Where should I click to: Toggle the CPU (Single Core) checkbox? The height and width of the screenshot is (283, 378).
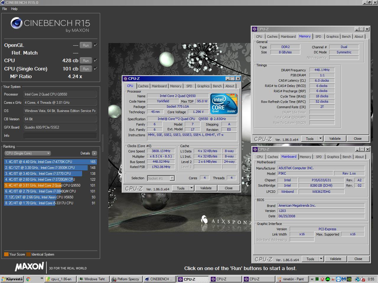[x=95, y=69]
